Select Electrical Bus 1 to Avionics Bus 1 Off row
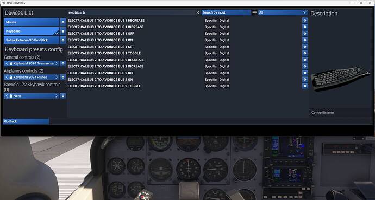The image size is (375, 200). point(187,34)
